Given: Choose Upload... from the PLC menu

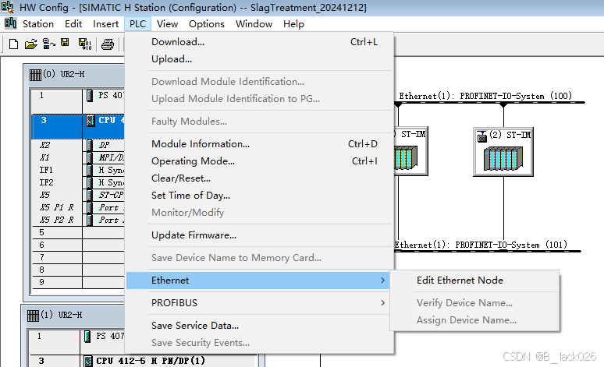Looking at the screenshot, I should point(259,59).
